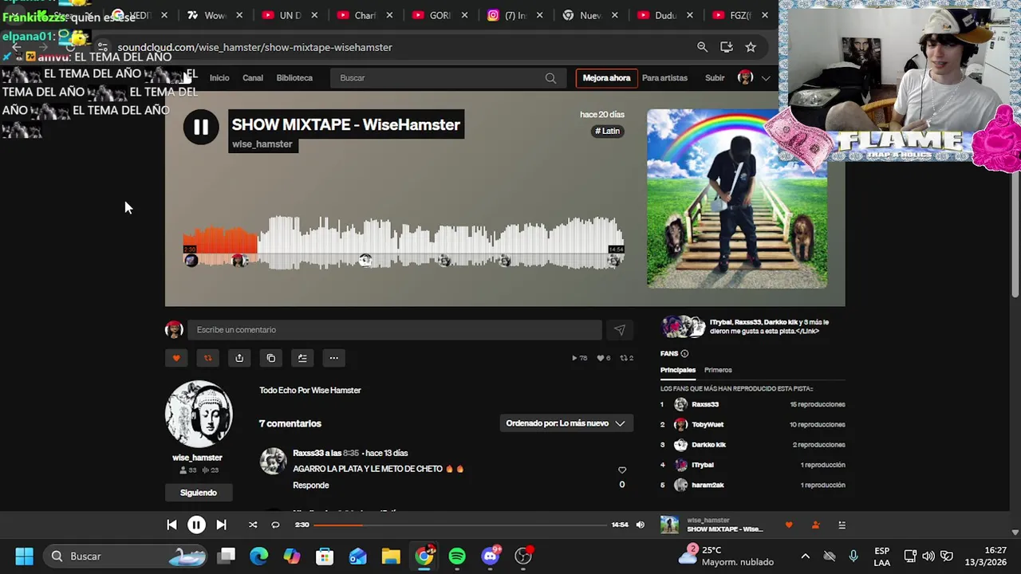Image resolution: width=1021 pixels, height=574 pixels.
Task: Open the 'Para artistas' link
Action: click(x=664, y=78)
